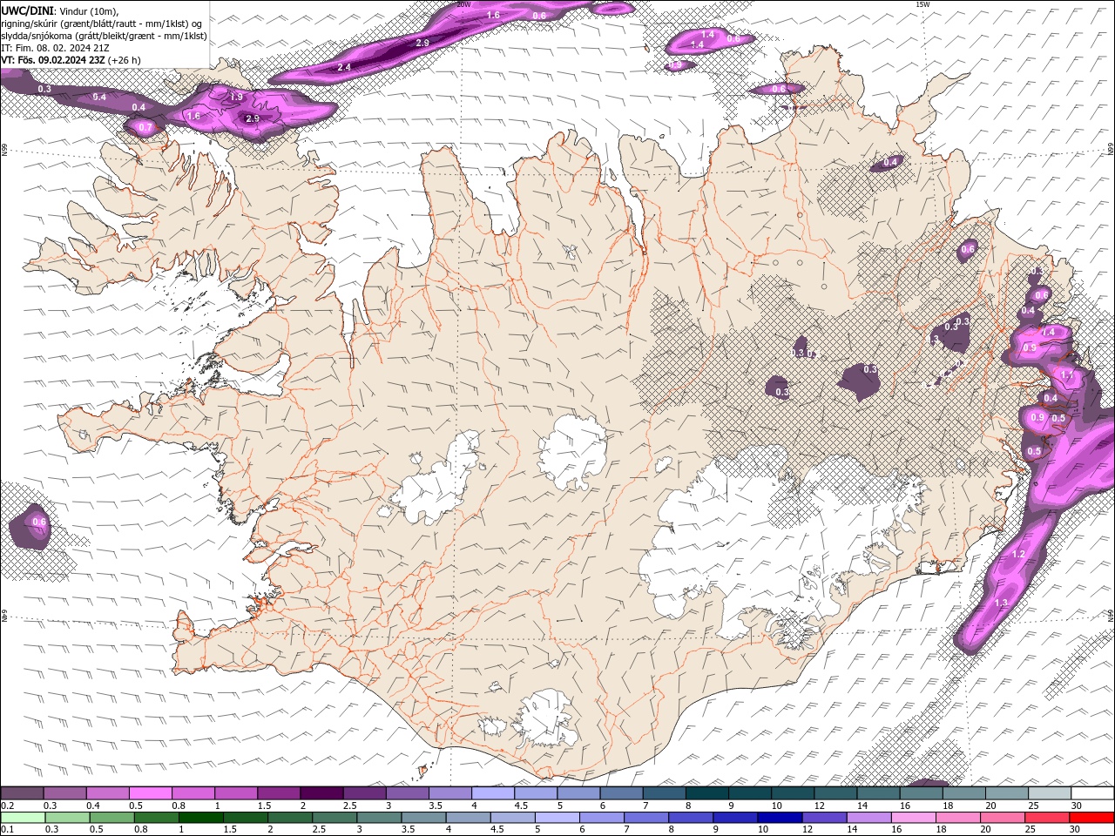Image resolution: width=1115 pixels, height=836 pixels.
Task: Click the 2.4 precipitation value on map
Action: click(344, 67)
